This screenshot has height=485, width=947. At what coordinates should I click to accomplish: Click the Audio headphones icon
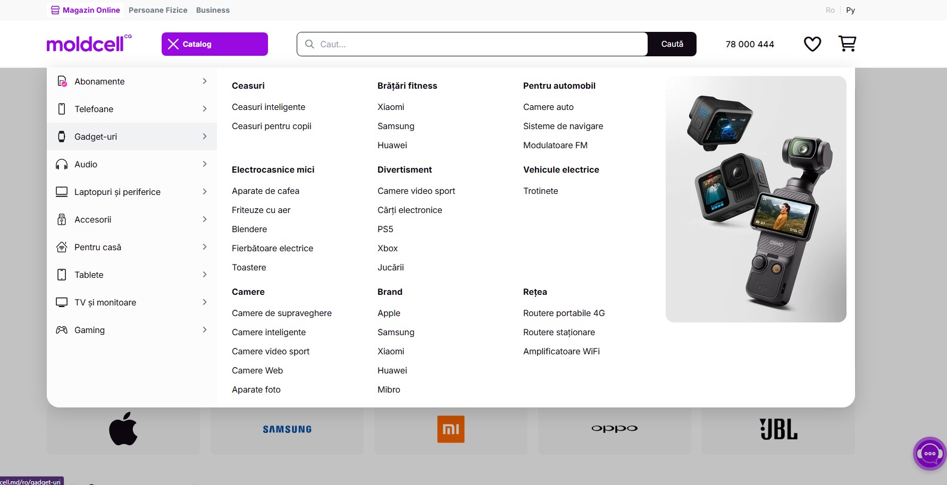pyautogui.click(x=62, y=164)
